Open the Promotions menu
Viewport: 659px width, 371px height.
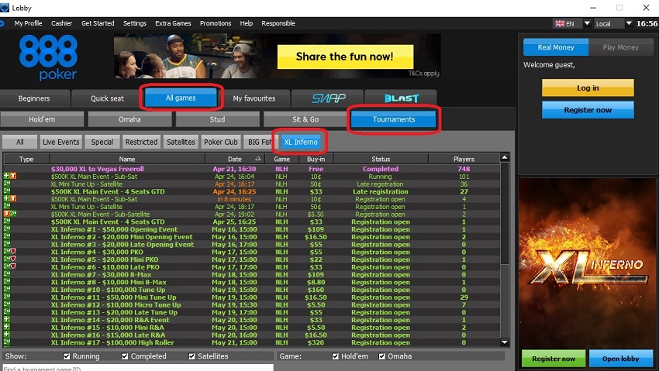pos(216,23)
